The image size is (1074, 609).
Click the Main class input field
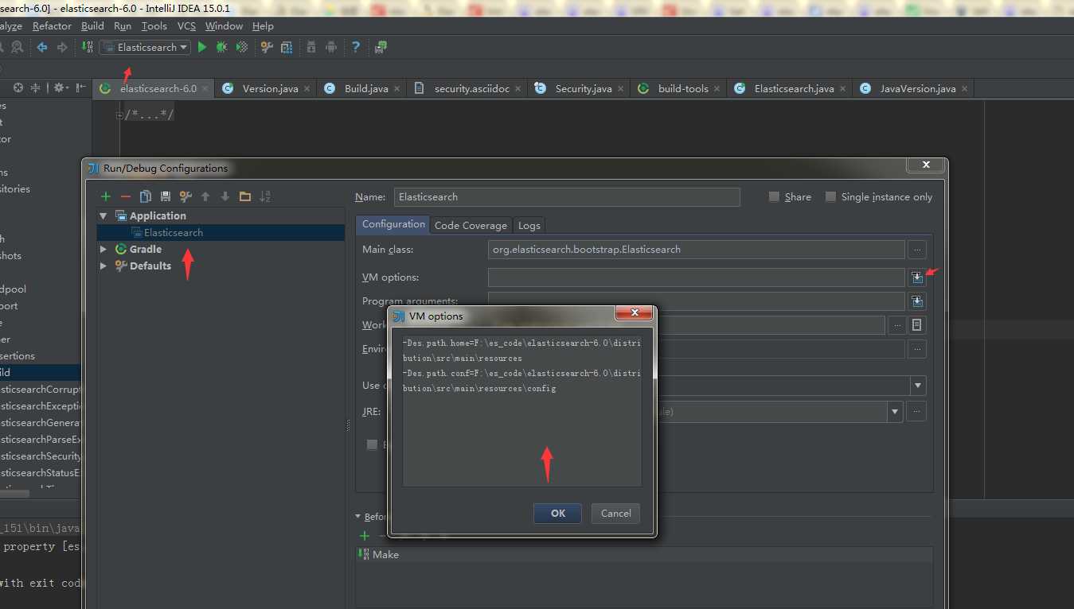(697, 250)
